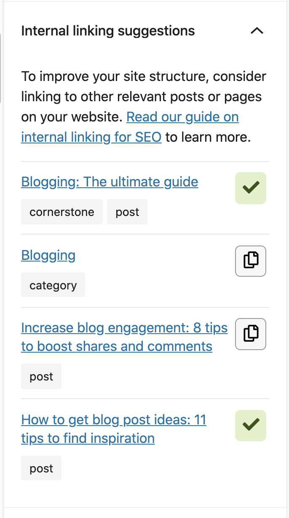Click the "Internal linking suggestions" heading

[108, 30]
